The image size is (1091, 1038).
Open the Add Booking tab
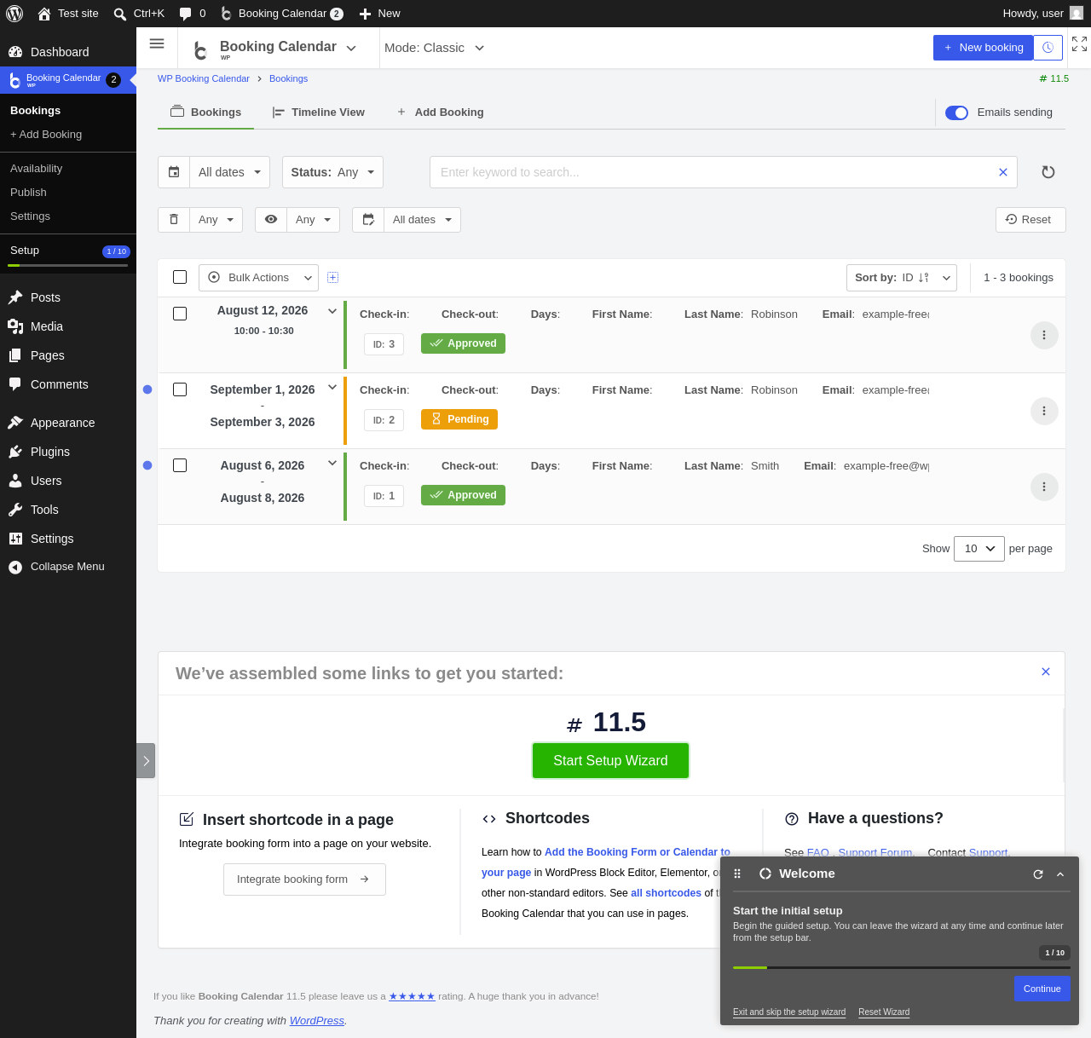click(441, 112)
